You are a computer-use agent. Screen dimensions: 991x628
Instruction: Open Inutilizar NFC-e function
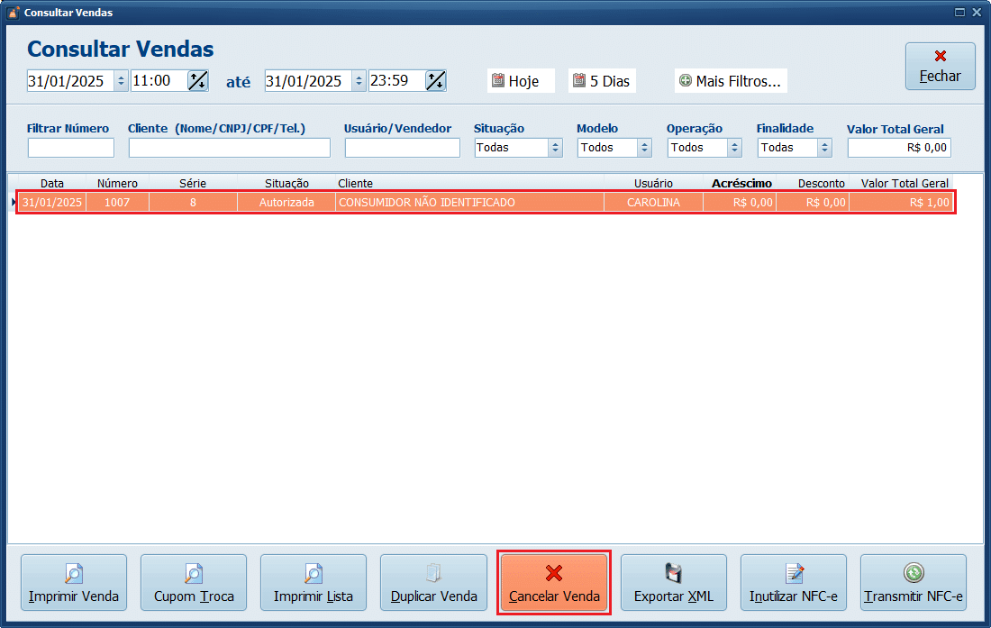794,585
